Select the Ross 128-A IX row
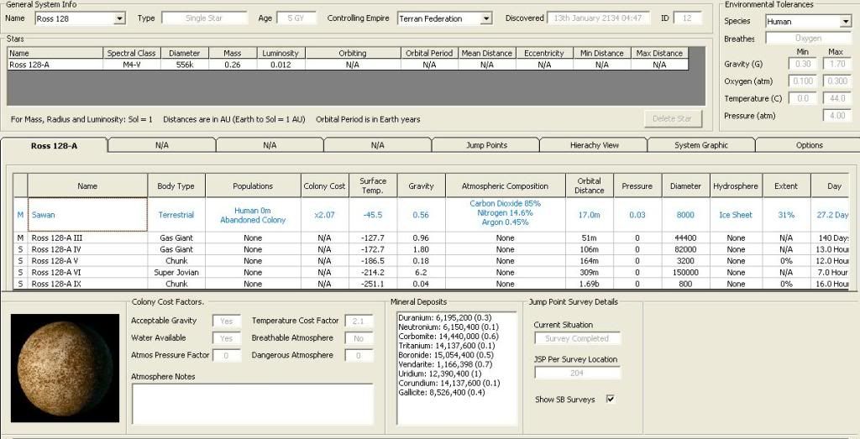 point(431,284)
